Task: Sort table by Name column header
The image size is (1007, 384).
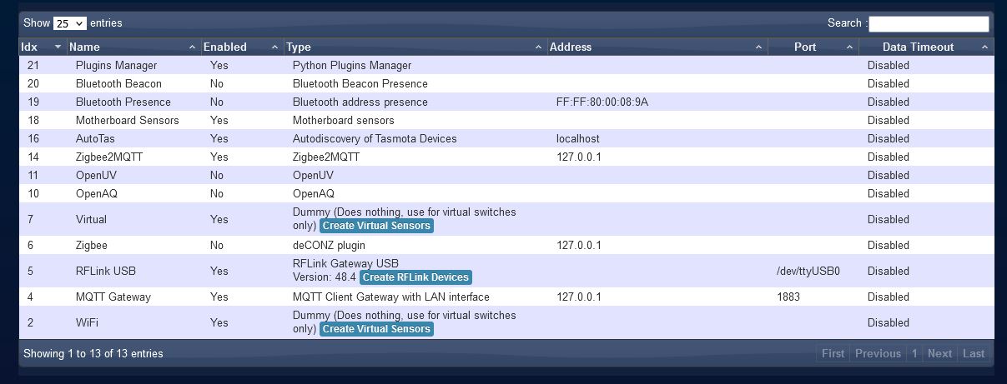Action: (133, 47)
